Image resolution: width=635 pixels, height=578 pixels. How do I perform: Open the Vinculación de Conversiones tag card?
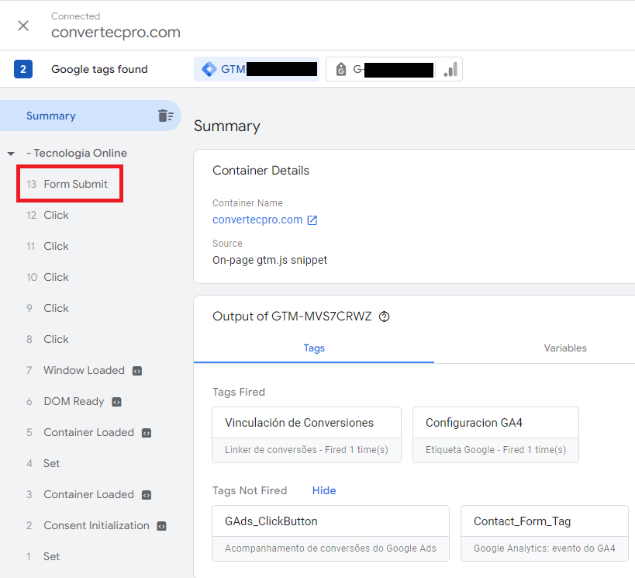(306, 435)
